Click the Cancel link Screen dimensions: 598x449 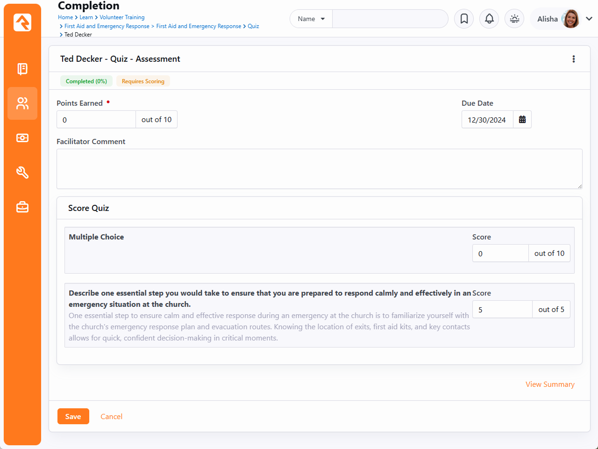click(111, 416)
